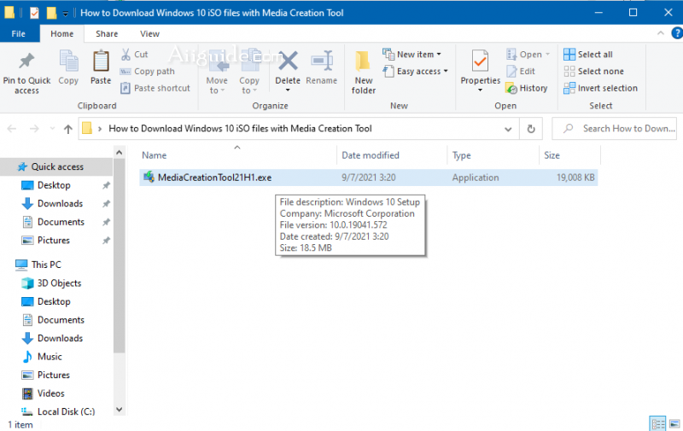The width and height of the screenshot is (683, 431).
Task: Click Pin to Quick access icon
Action: coord(26,61)
